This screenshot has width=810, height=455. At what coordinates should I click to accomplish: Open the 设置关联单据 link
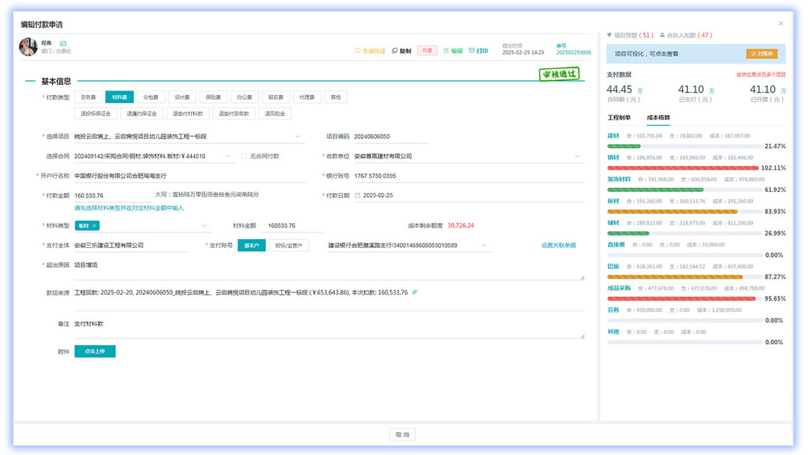click(x=558, y=246)
